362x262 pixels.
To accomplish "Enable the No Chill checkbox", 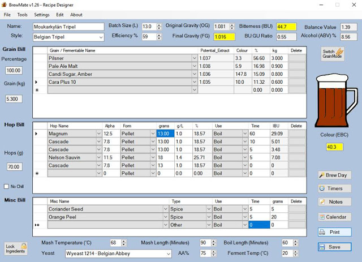I will 7,186.
